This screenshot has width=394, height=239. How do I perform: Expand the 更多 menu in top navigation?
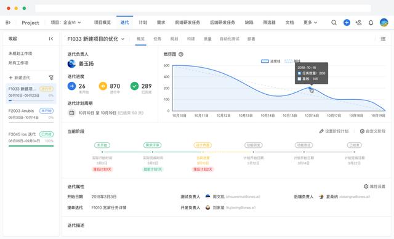310,23
